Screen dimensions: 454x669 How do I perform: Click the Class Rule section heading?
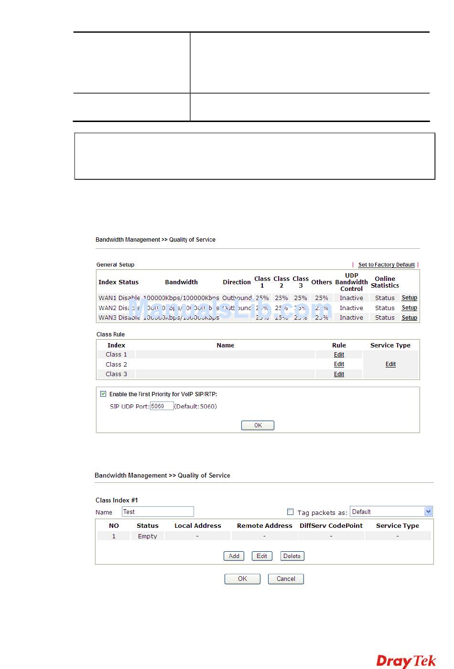[x=110, y=334]
